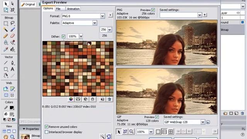The image size is (247, 139).
Task: Click the stroke color box
Action: tap(12, 108)
